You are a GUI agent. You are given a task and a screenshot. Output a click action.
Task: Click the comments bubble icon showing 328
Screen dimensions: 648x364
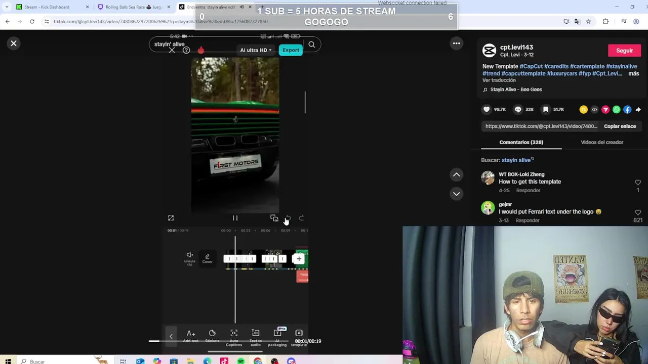[x=518, y=109]
